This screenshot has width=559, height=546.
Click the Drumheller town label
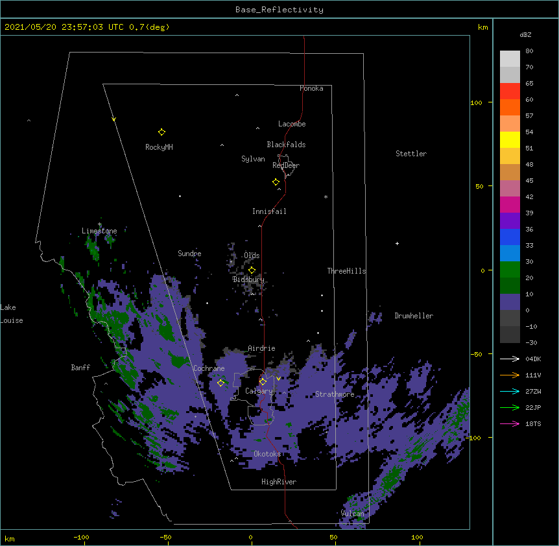[x=414, y=316]
